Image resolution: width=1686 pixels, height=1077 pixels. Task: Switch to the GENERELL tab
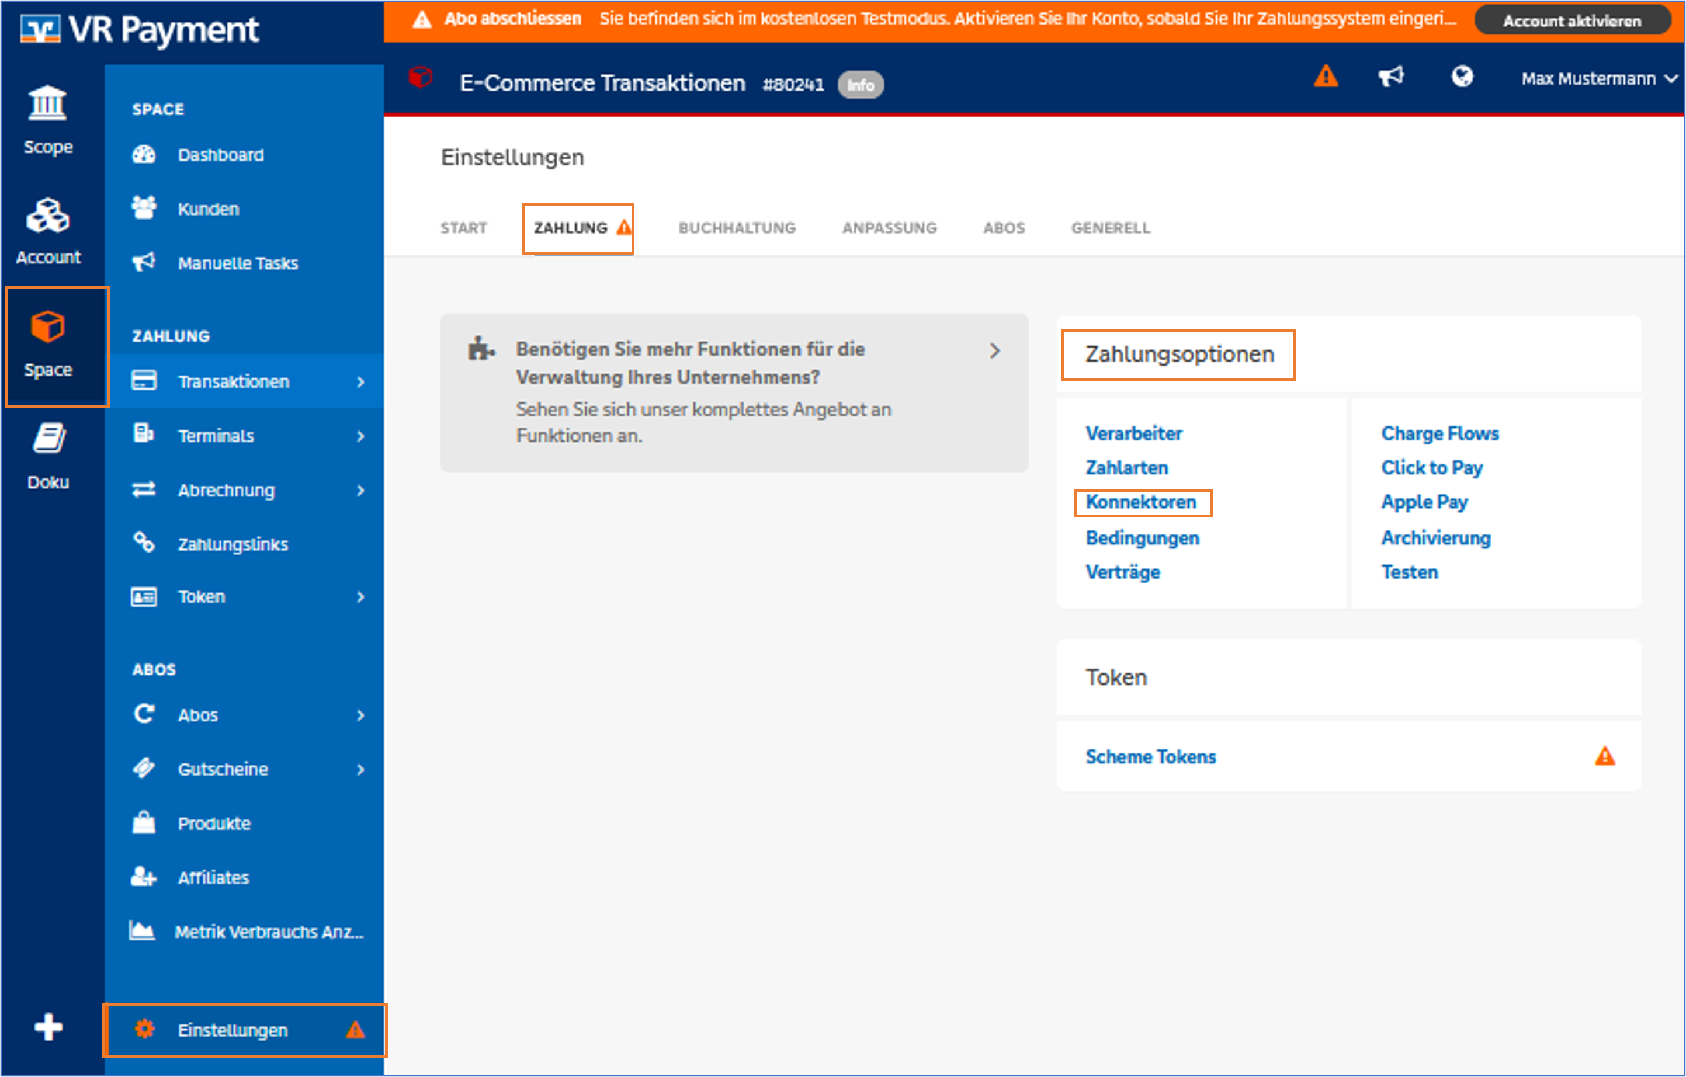point(1111,227)
